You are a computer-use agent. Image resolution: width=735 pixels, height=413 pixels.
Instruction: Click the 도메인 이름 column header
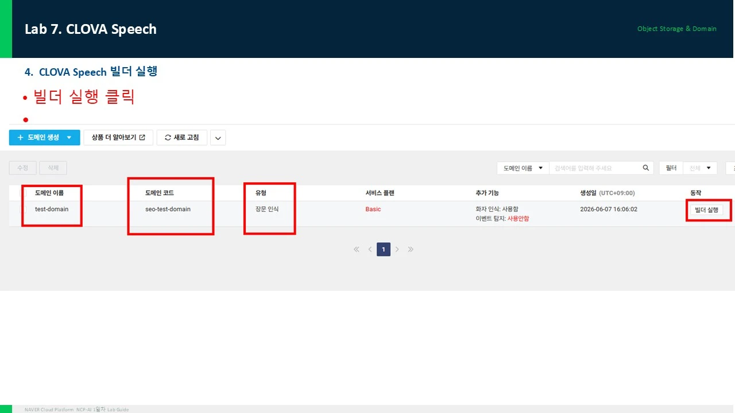pos(49,193)
